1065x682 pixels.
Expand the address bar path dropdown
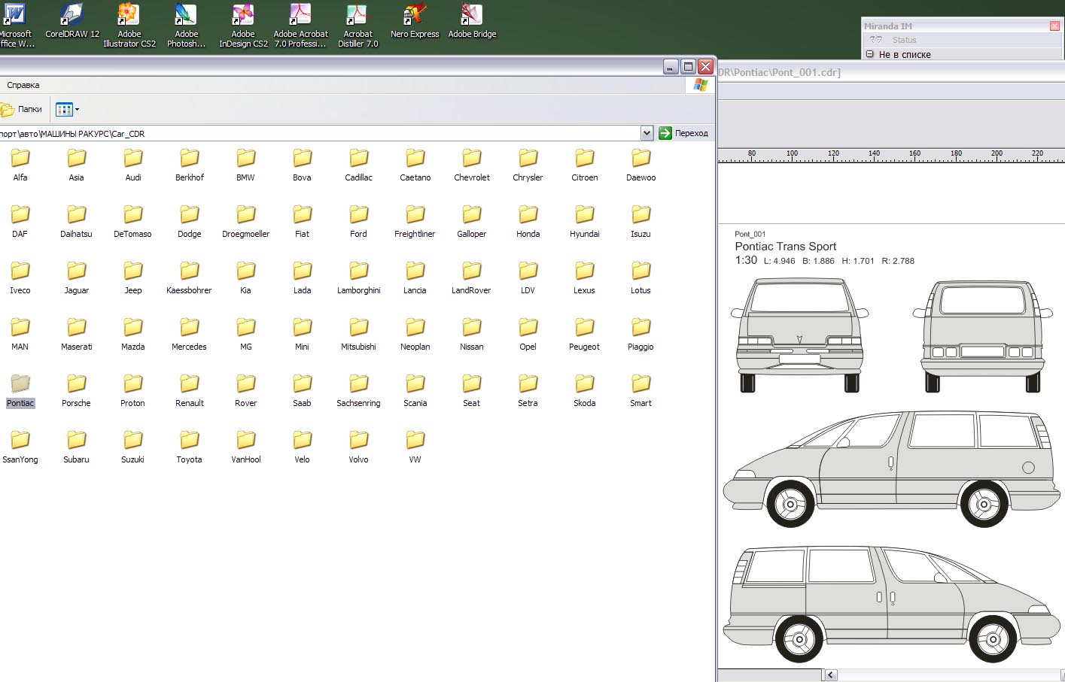point(647,133)
